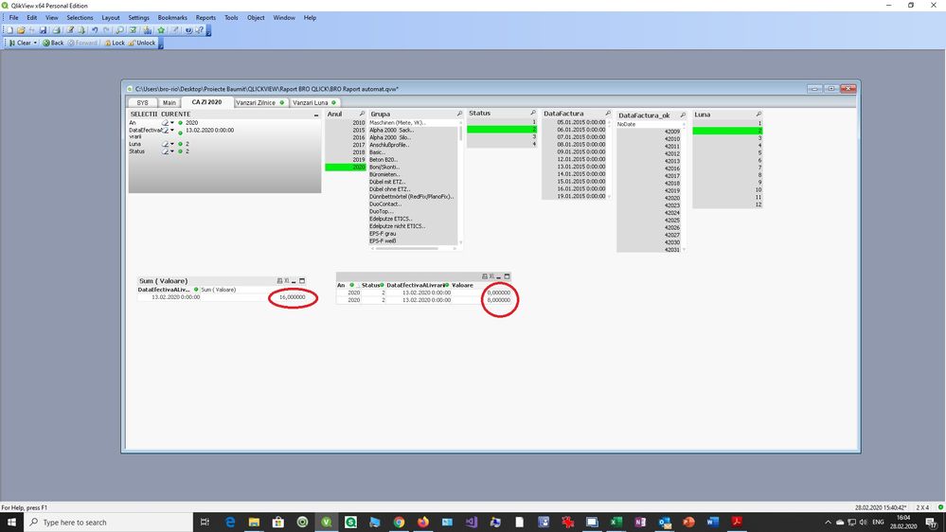The width and height of the screenshot is (946, 532).
Task: Click the Current Selections toolbar icon
Action: [133, 29]
